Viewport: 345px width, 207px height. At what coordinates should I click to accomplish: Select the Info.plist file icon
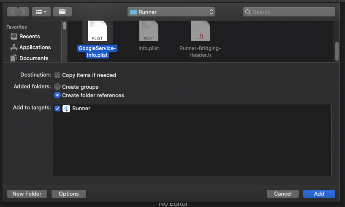[149, 31]
